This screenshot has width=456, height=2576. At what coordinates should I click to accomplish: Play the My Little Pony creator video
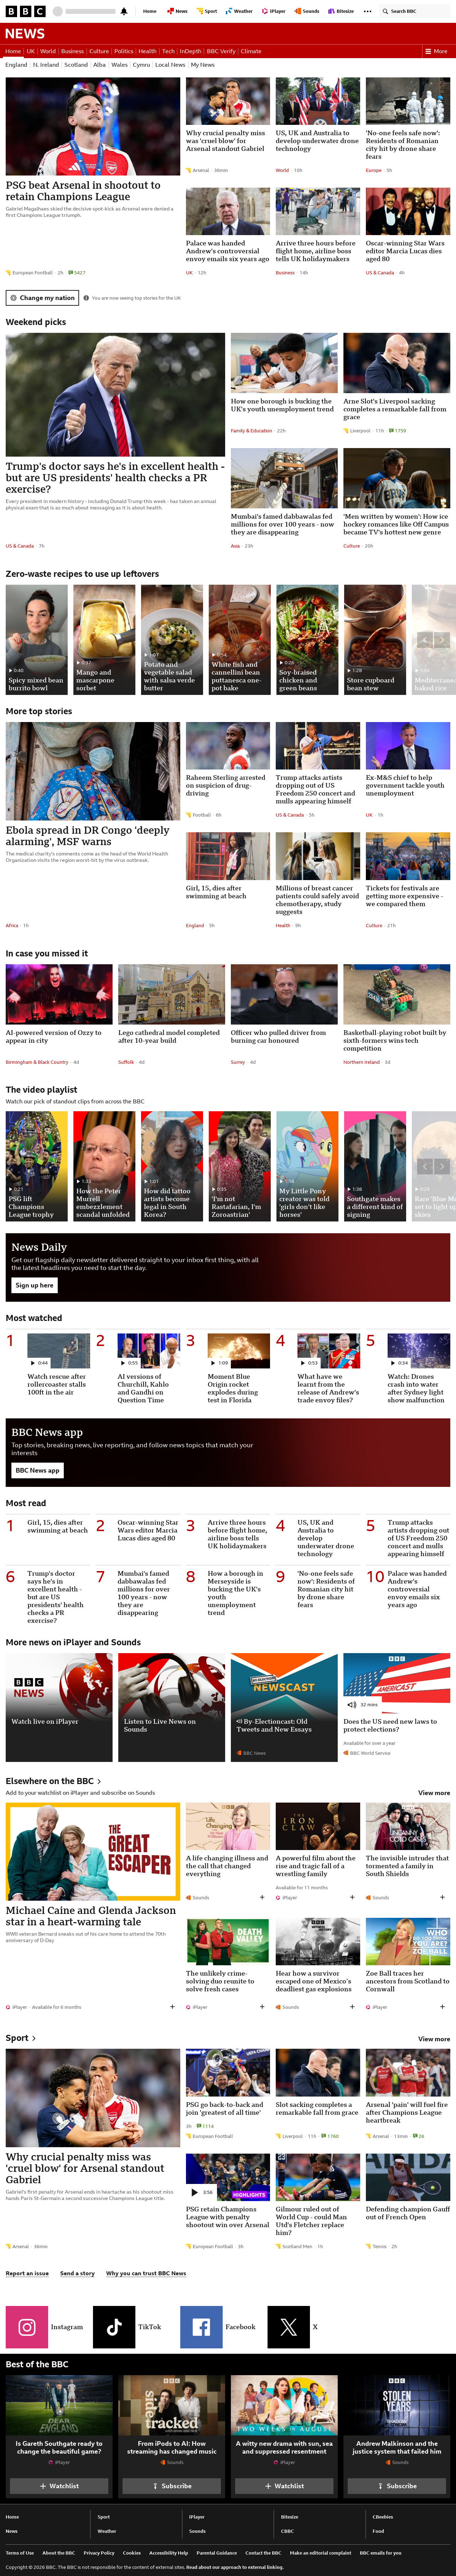click(307, 1166)
